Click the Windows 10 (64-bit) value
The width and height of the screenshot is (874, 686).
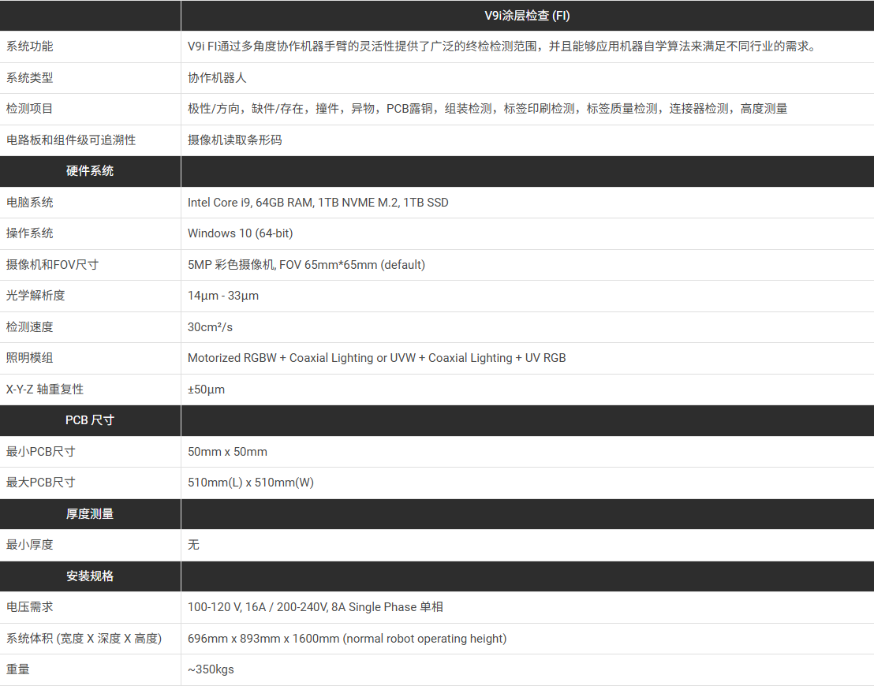coord(240,233)
